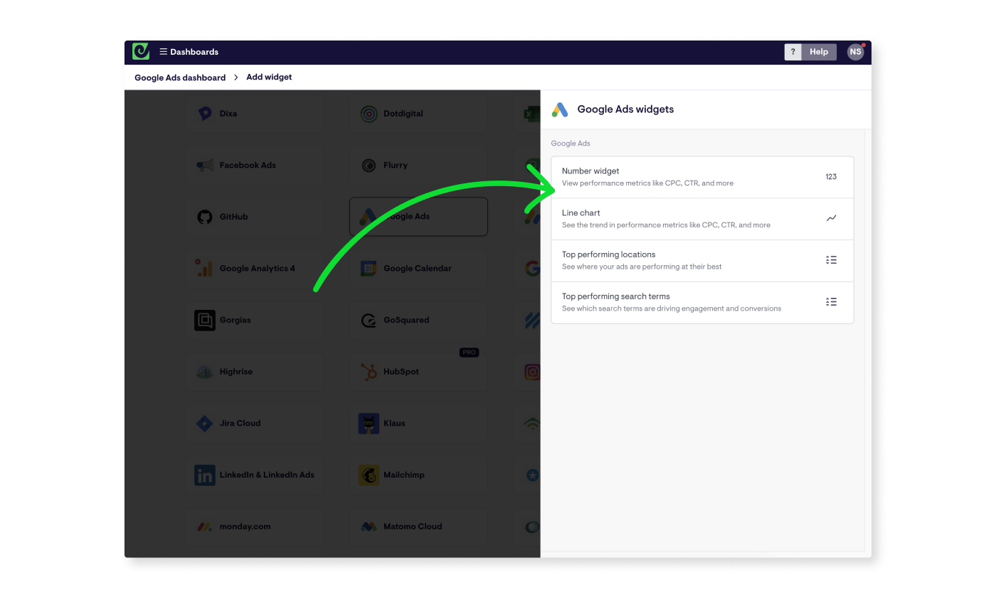The height and width of the screenshot is (597, 996).
Task: Click the Matomo Cloud icon
Action: click(x=369, y=527)
